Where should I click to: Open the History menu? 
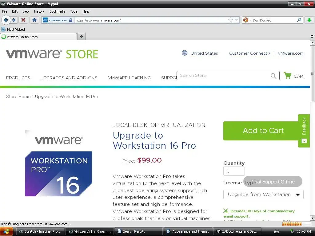tap(39, 11)
